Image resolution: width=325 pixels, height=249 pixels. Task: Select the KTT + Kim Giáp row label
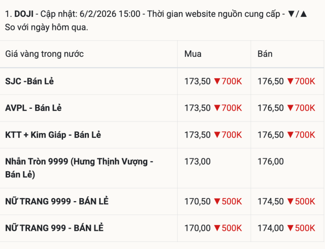point(53,135)
